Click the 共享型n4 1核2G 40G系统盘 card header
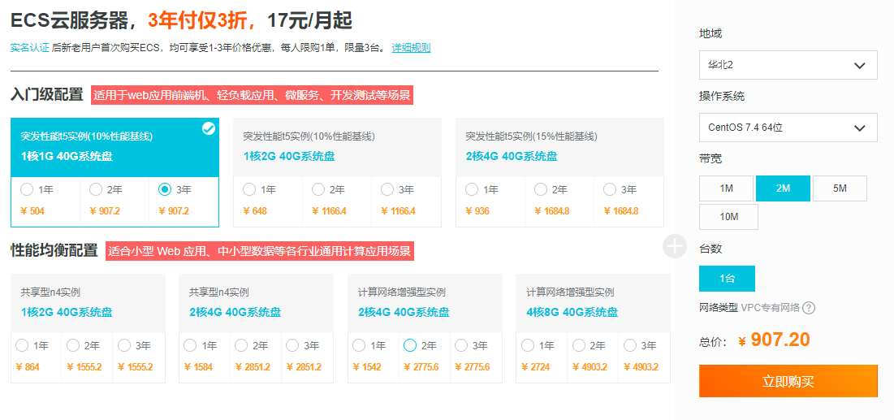 [x=89, y=304]
